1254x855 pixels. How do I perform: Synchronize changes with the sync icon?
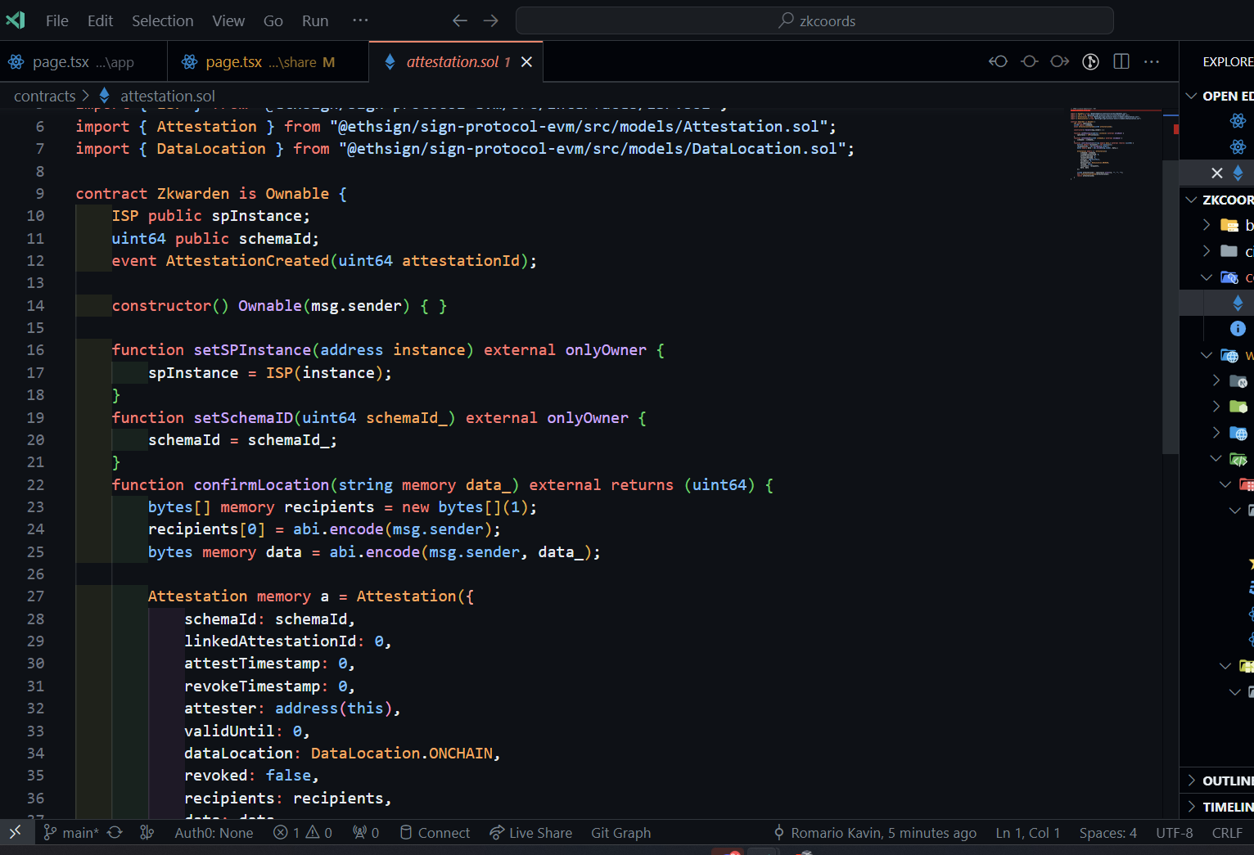click(115, 832)
